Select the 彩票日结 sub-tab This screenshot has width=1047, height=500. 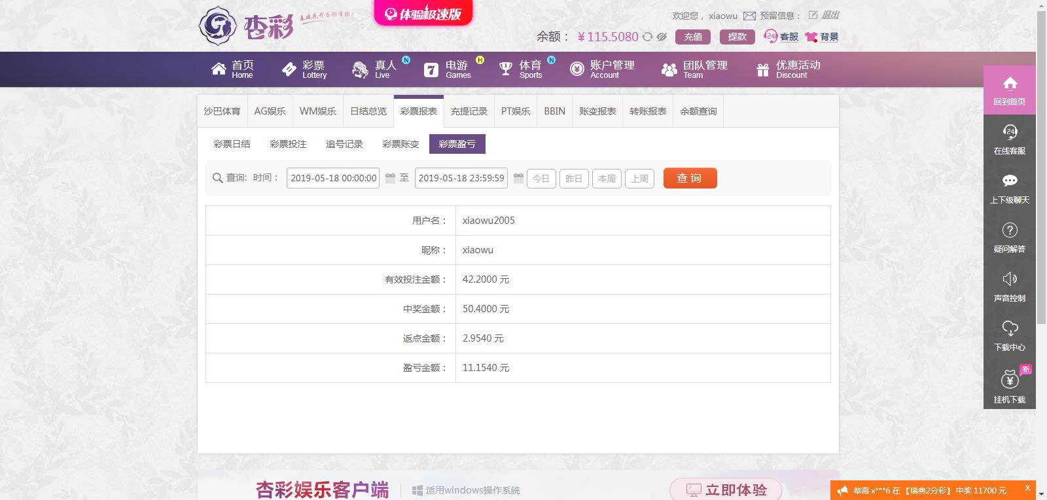tap(232, 144)
